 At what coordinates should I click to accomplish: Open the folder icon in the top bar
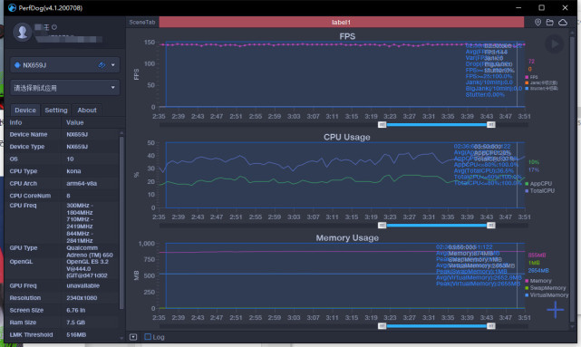[550, 23]
